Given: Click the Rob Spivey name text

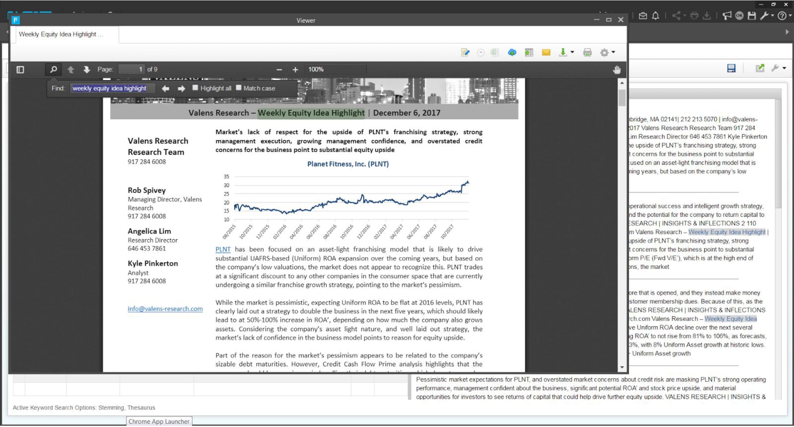Looking at the screenshot, I should (x=147, y=190).
